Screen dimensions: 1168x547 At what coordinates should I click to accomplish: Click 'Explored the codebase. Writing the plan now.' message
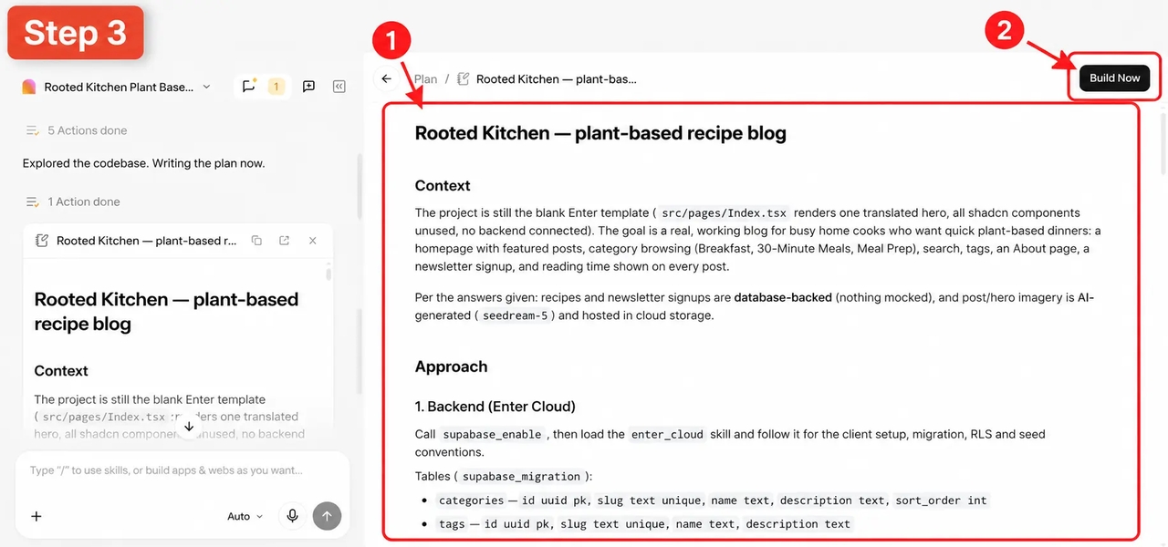pos(144,163)
